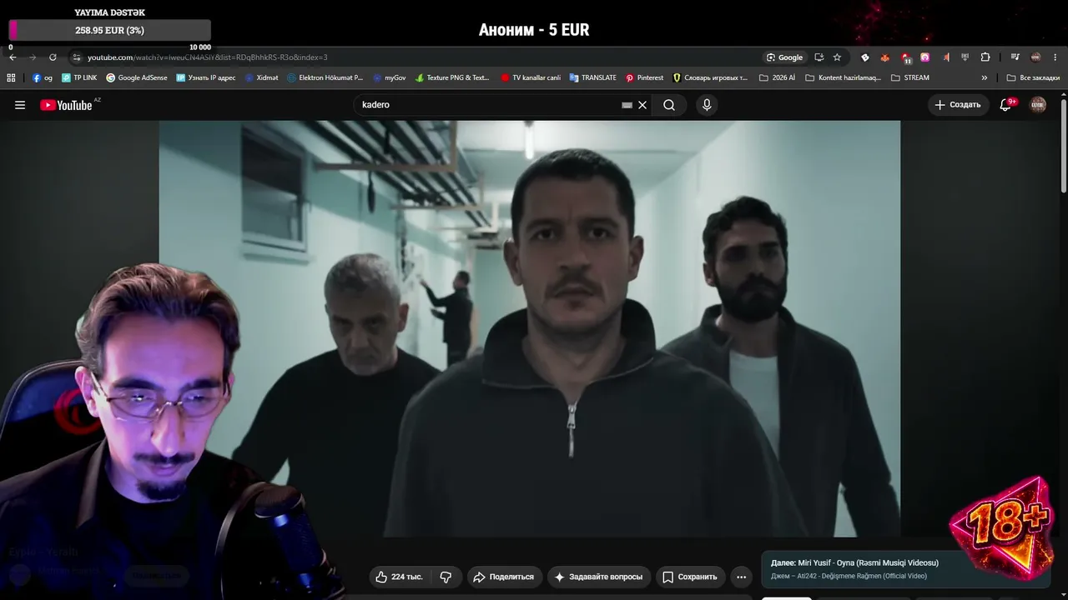The image size is (1068, 600).
Task: Click the install app icon in address bar
Action: [819, 57]
